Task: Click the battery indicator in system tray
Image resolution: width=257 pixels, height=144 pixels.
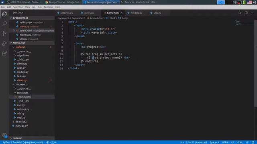Action: pos(244,2)
